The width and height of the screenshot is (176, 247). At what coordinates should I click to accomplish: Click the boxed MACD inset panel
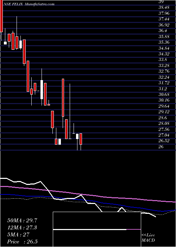coord(97,229)
